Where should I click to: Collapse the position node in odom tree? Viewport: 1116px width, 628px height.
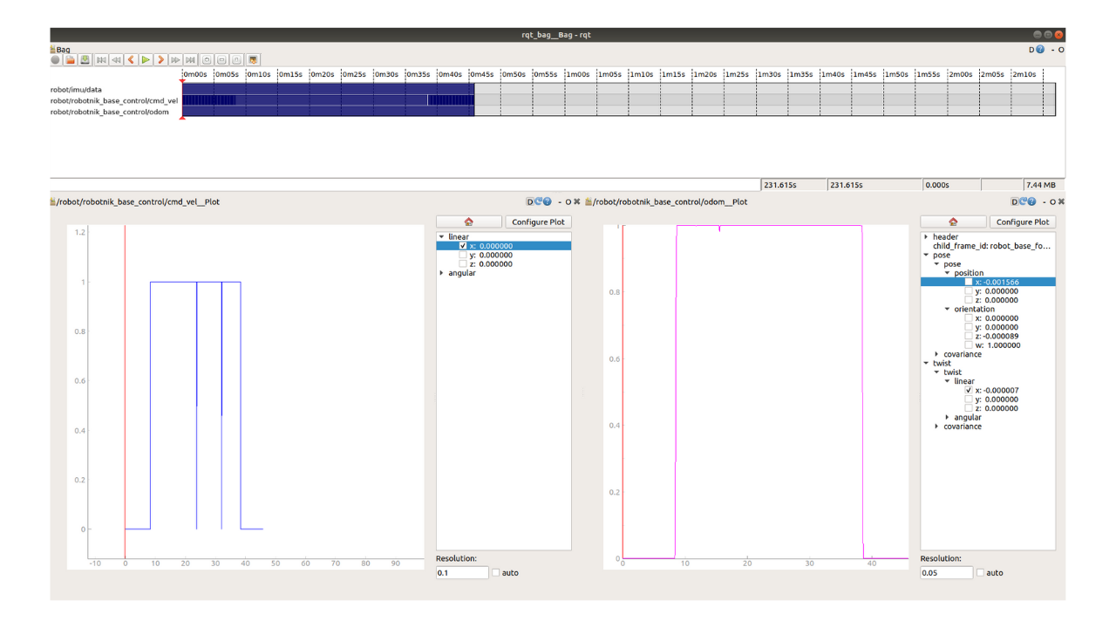[x=948, y=273]
